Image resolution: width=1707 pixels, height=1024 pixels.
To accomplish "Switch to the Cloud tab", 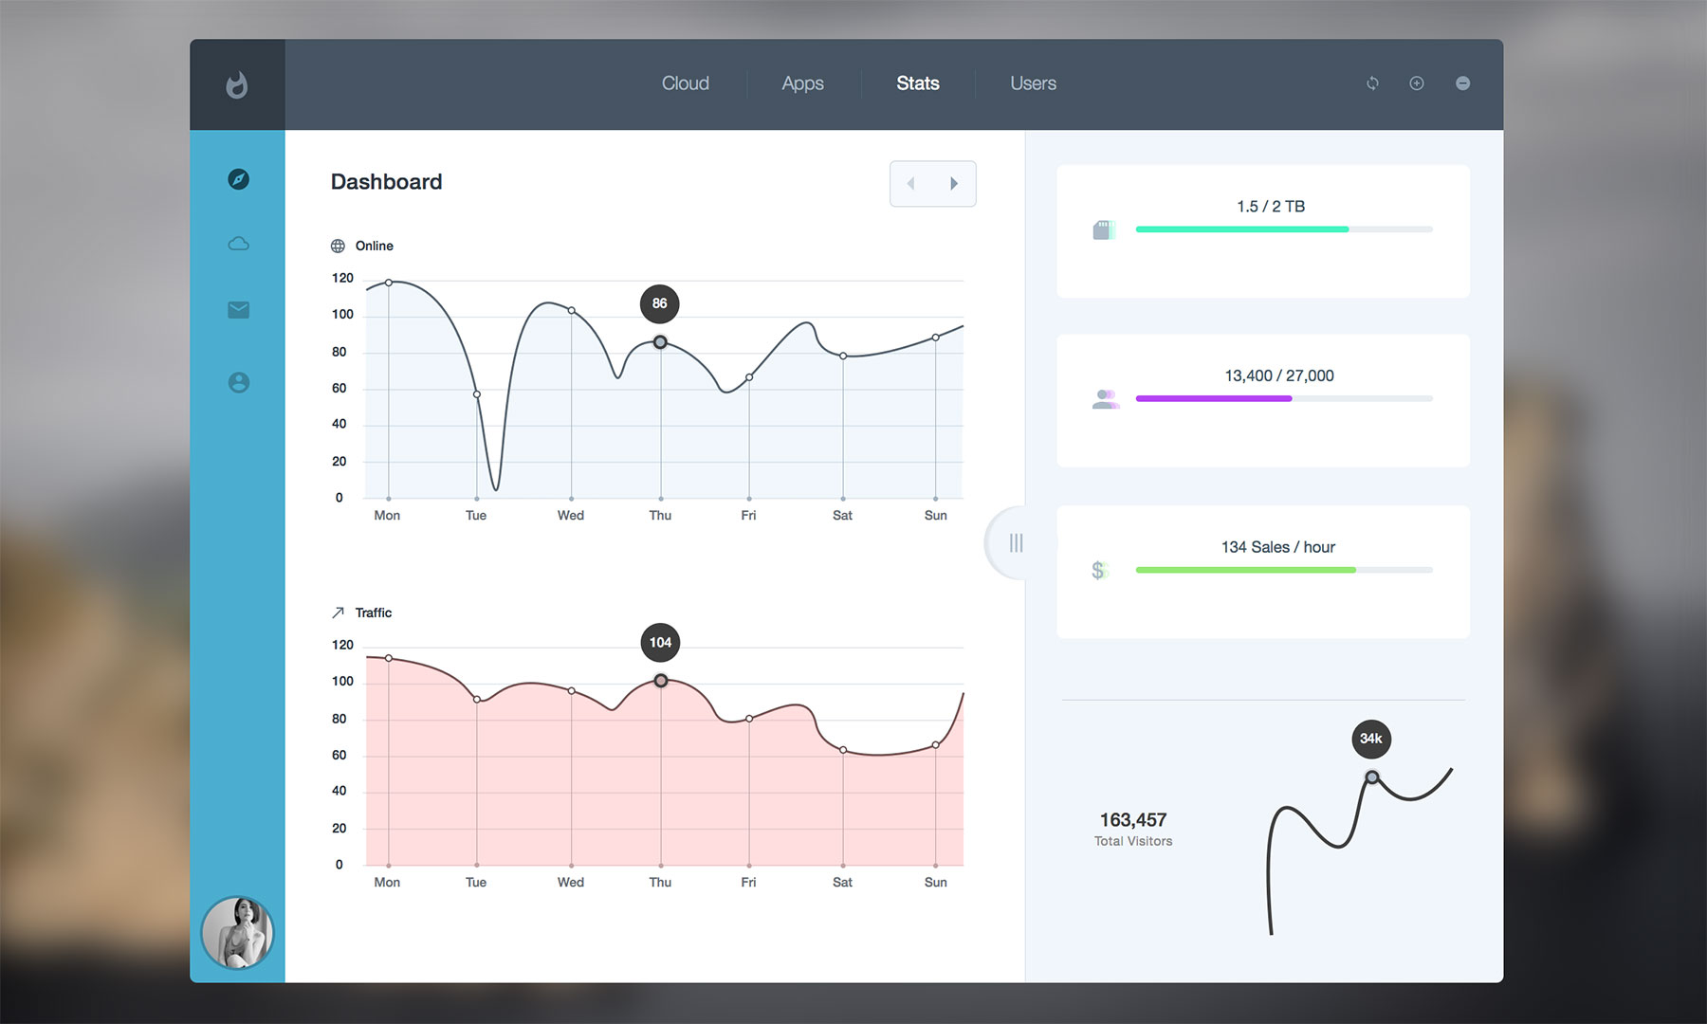I will click(685, 83).
